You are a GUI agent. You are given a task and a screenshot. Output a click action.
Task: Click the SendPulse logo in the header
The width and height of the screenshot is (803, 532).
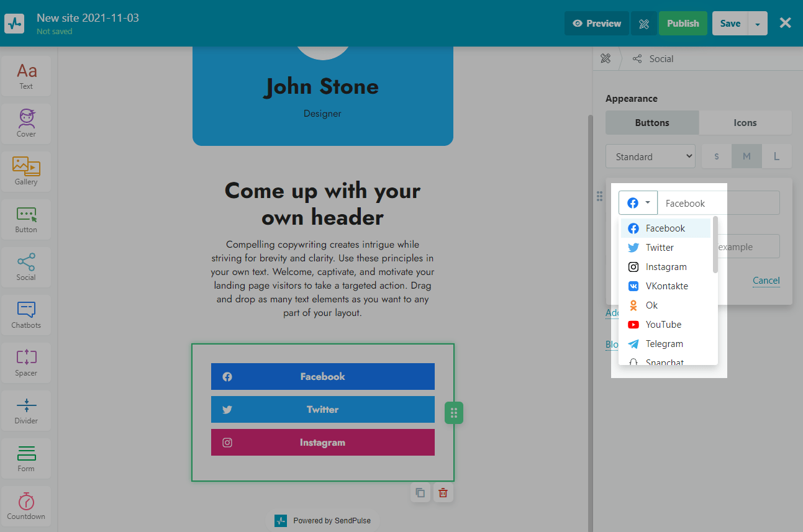point(14,24)
